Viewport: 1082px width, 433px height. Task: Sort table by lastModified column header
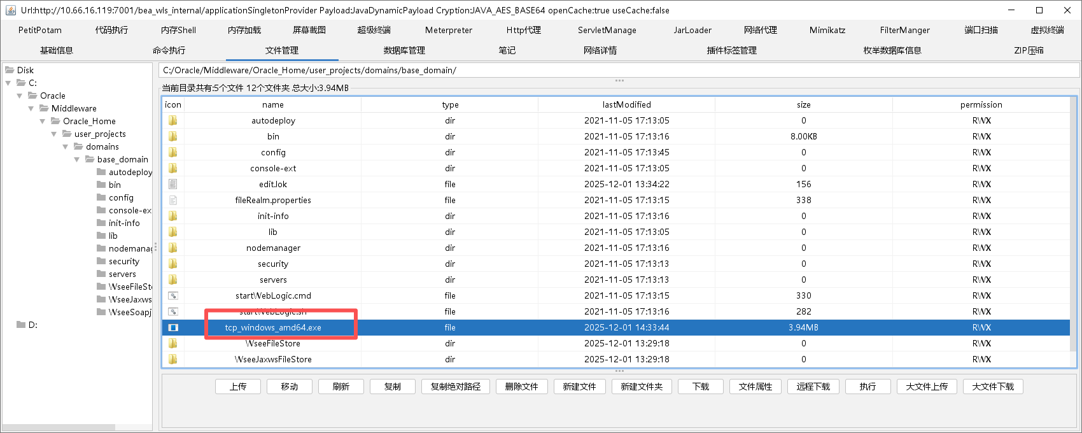tap(627, 104)
